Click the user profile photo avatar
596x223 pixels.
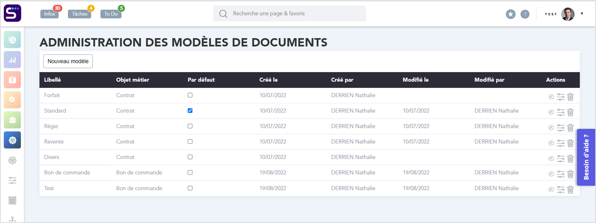568,14
